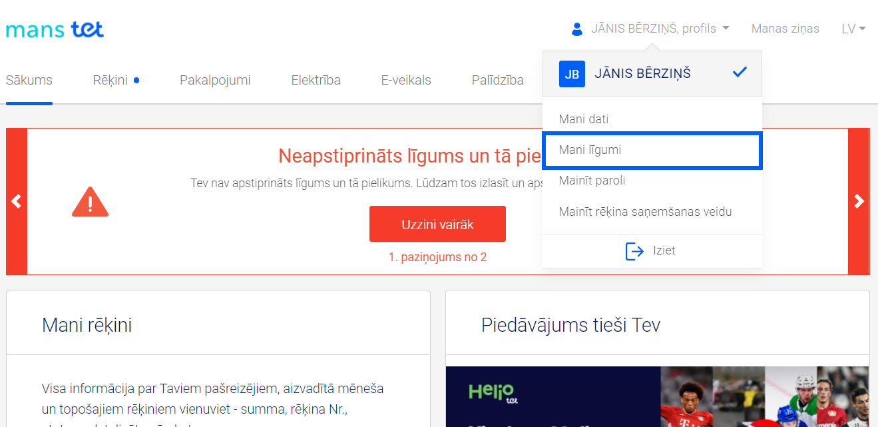Viewport: 878px width, 427px height.
Task: Go to previous notification with left arrow
Action: (x=17, y=201)
